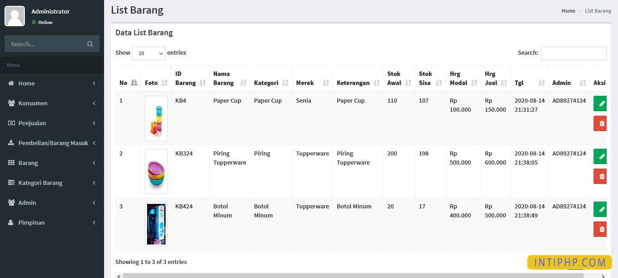Image resolution: width=618 pixels, height=278 pixels.
Task: Click the Administrator avatar picture
Action: click(x=14, y=16)
